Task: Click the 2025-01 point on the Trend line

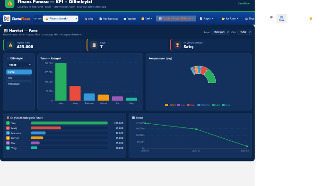Action: pos(145,123)
